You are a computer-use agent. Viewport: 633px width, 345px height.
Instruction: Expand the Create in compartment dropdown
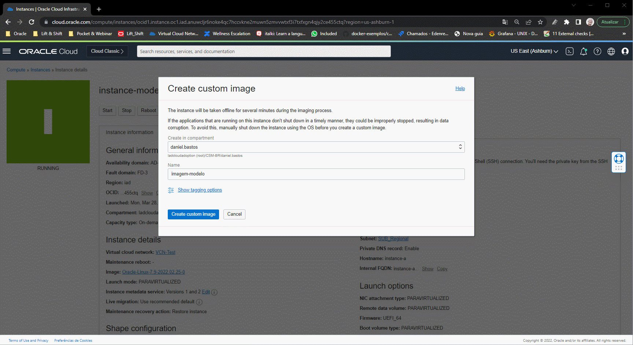[316, 147]
